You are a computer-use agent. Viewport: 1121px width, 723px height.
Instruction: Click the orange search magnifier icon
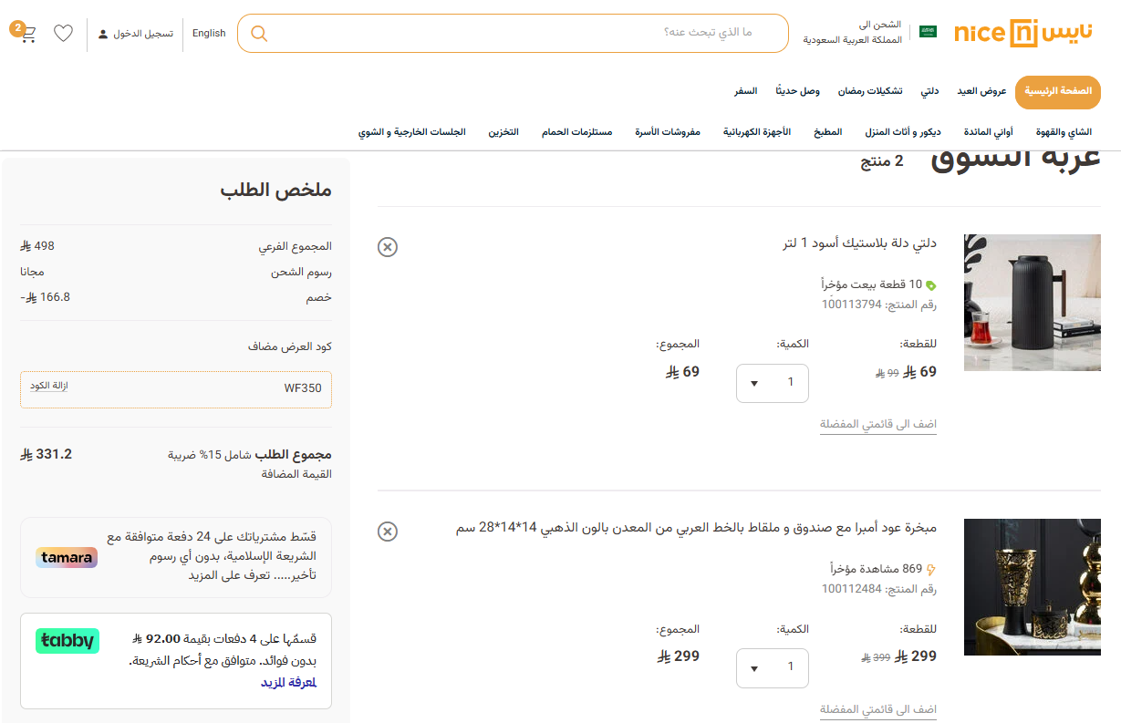pos(259,33)
